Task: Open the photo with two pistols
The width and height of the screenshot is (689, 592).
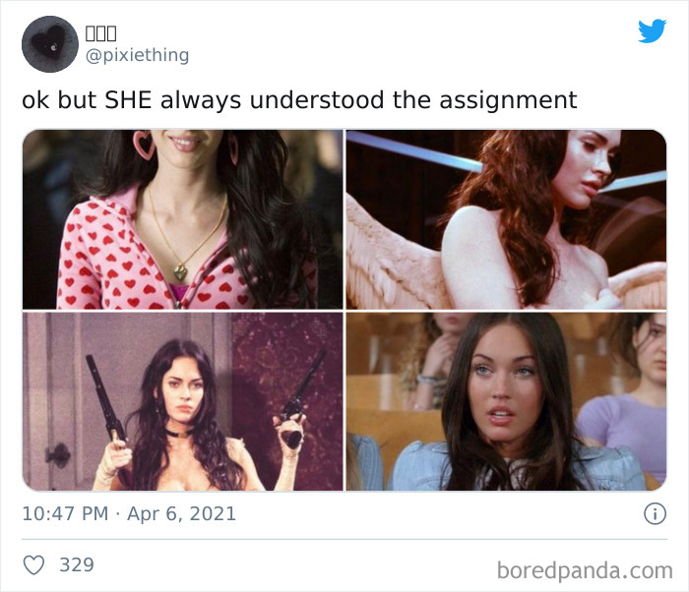Action: click(183, 401)
